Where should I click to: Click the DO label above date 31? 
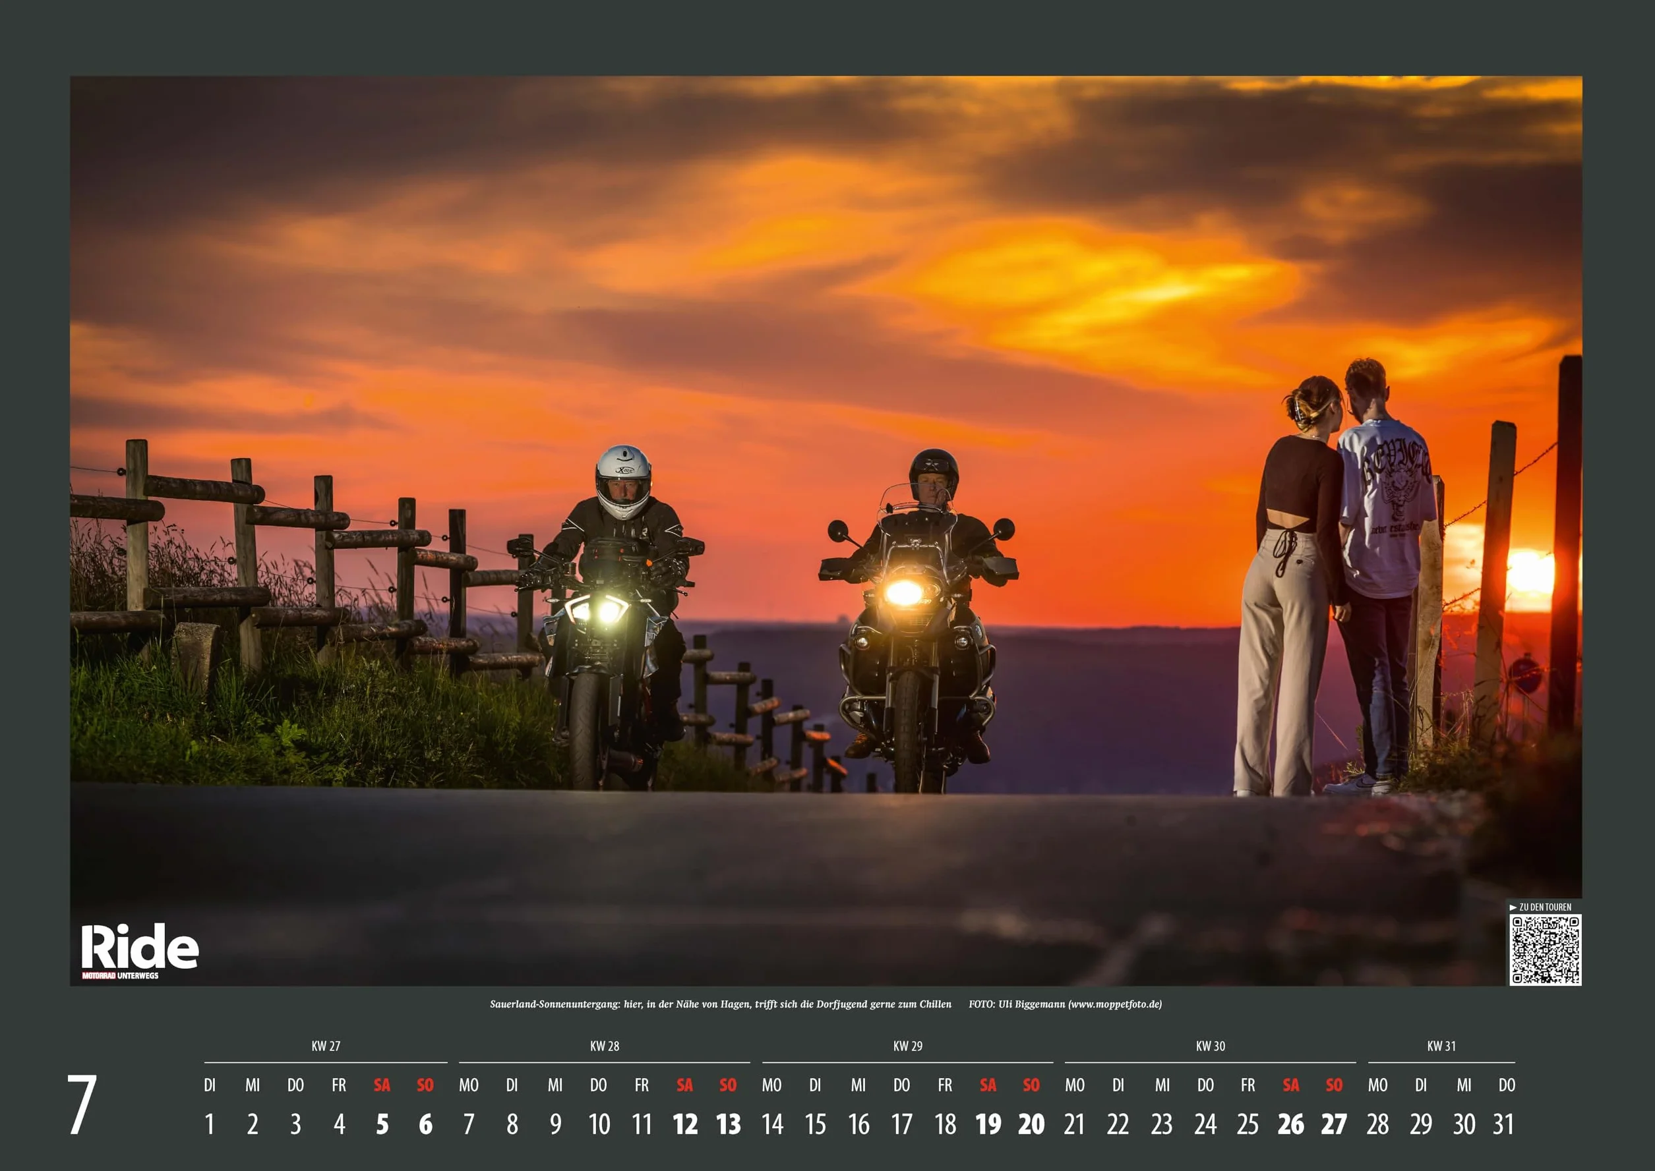click(x=1507, y=1085)
